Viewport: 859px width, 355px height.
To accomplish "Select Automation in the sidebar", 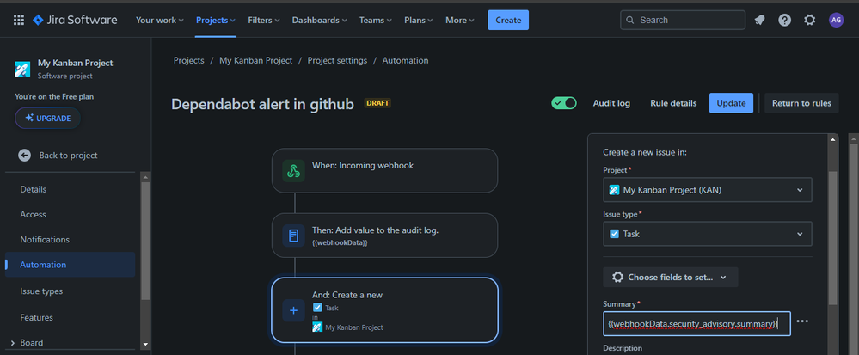I will pos(70,265).
